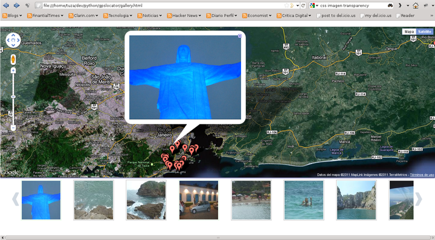Select the aerial ocean waves thumbnail
The width and height of the screenshot is (435, 240).
coord(94,200)
